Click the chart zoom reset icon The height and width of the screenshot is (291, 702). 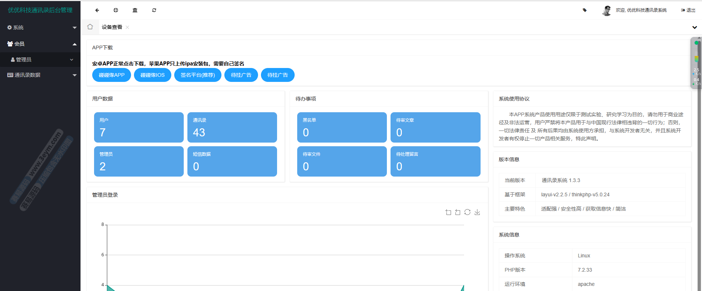[x=458, y=212]
